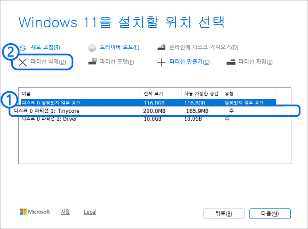Select 디스크 0 파티션 2: Driver row
This screenshot has width=308, height=229.
[x=148, y=119]
